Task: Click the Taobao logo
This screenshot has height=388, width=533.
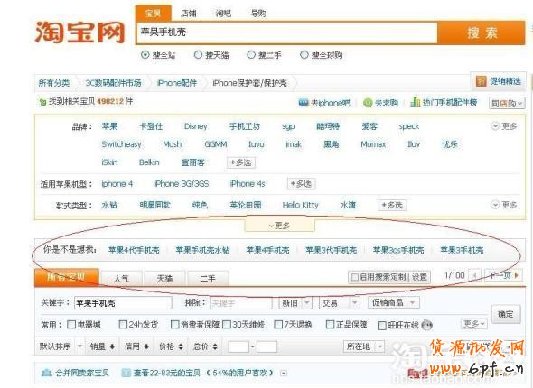Action: tap(79, 32)
